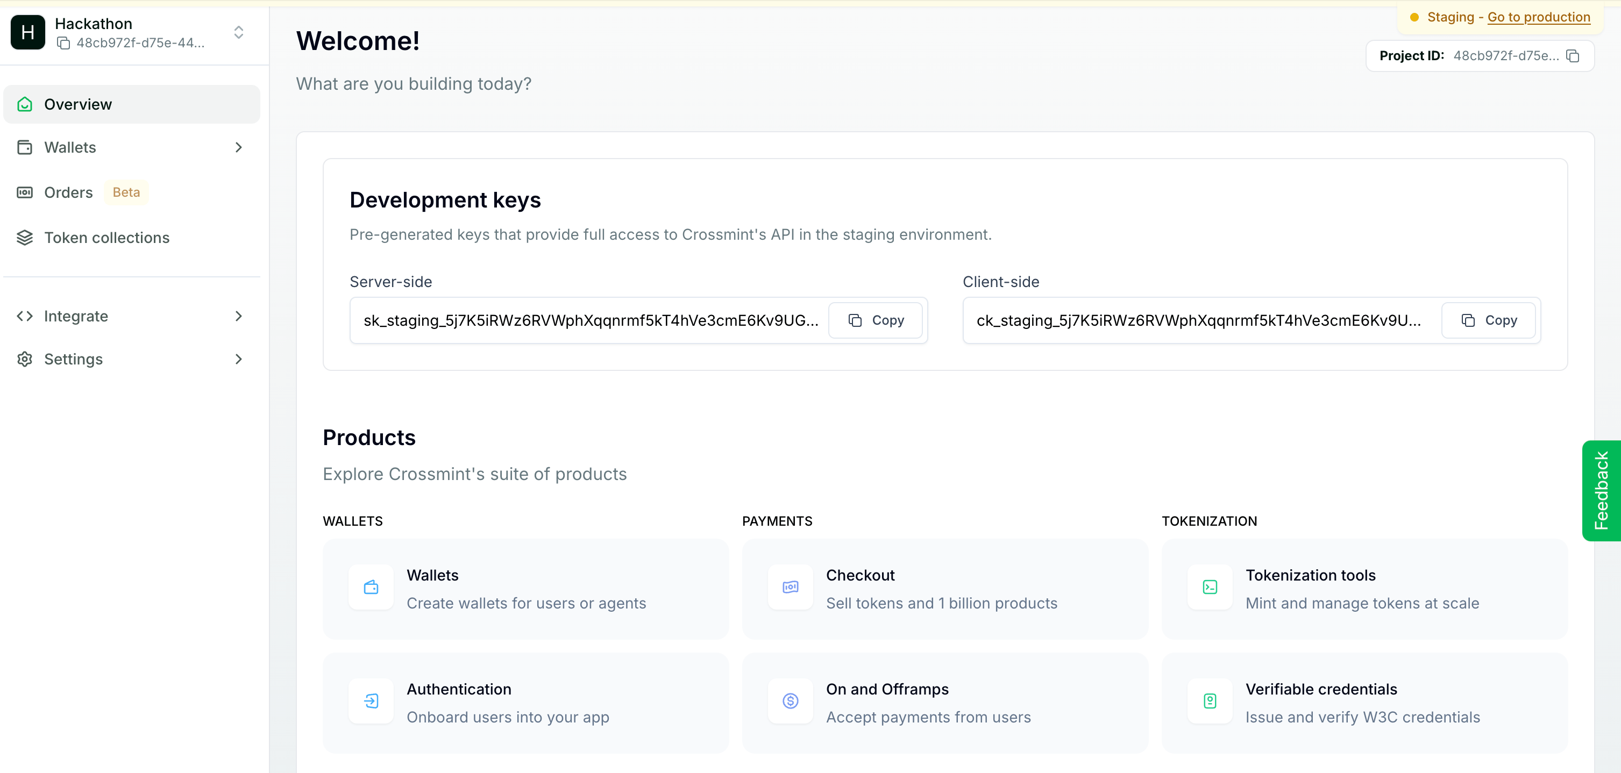1621x773 pixels.
Task: Copy project ID from sidebar header icon
Action: point(63,44)
